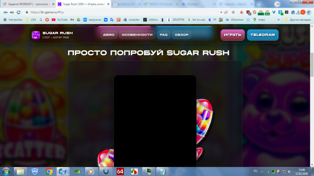This screenshot has width=314, height=176.
Task: Open the YouTube bookmark
Action: [59, 20]
